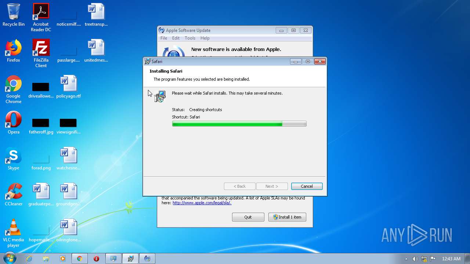Click the Opera taskbar button
The height and width of the screenshot is (264, 470).
[x=96, y=258]
